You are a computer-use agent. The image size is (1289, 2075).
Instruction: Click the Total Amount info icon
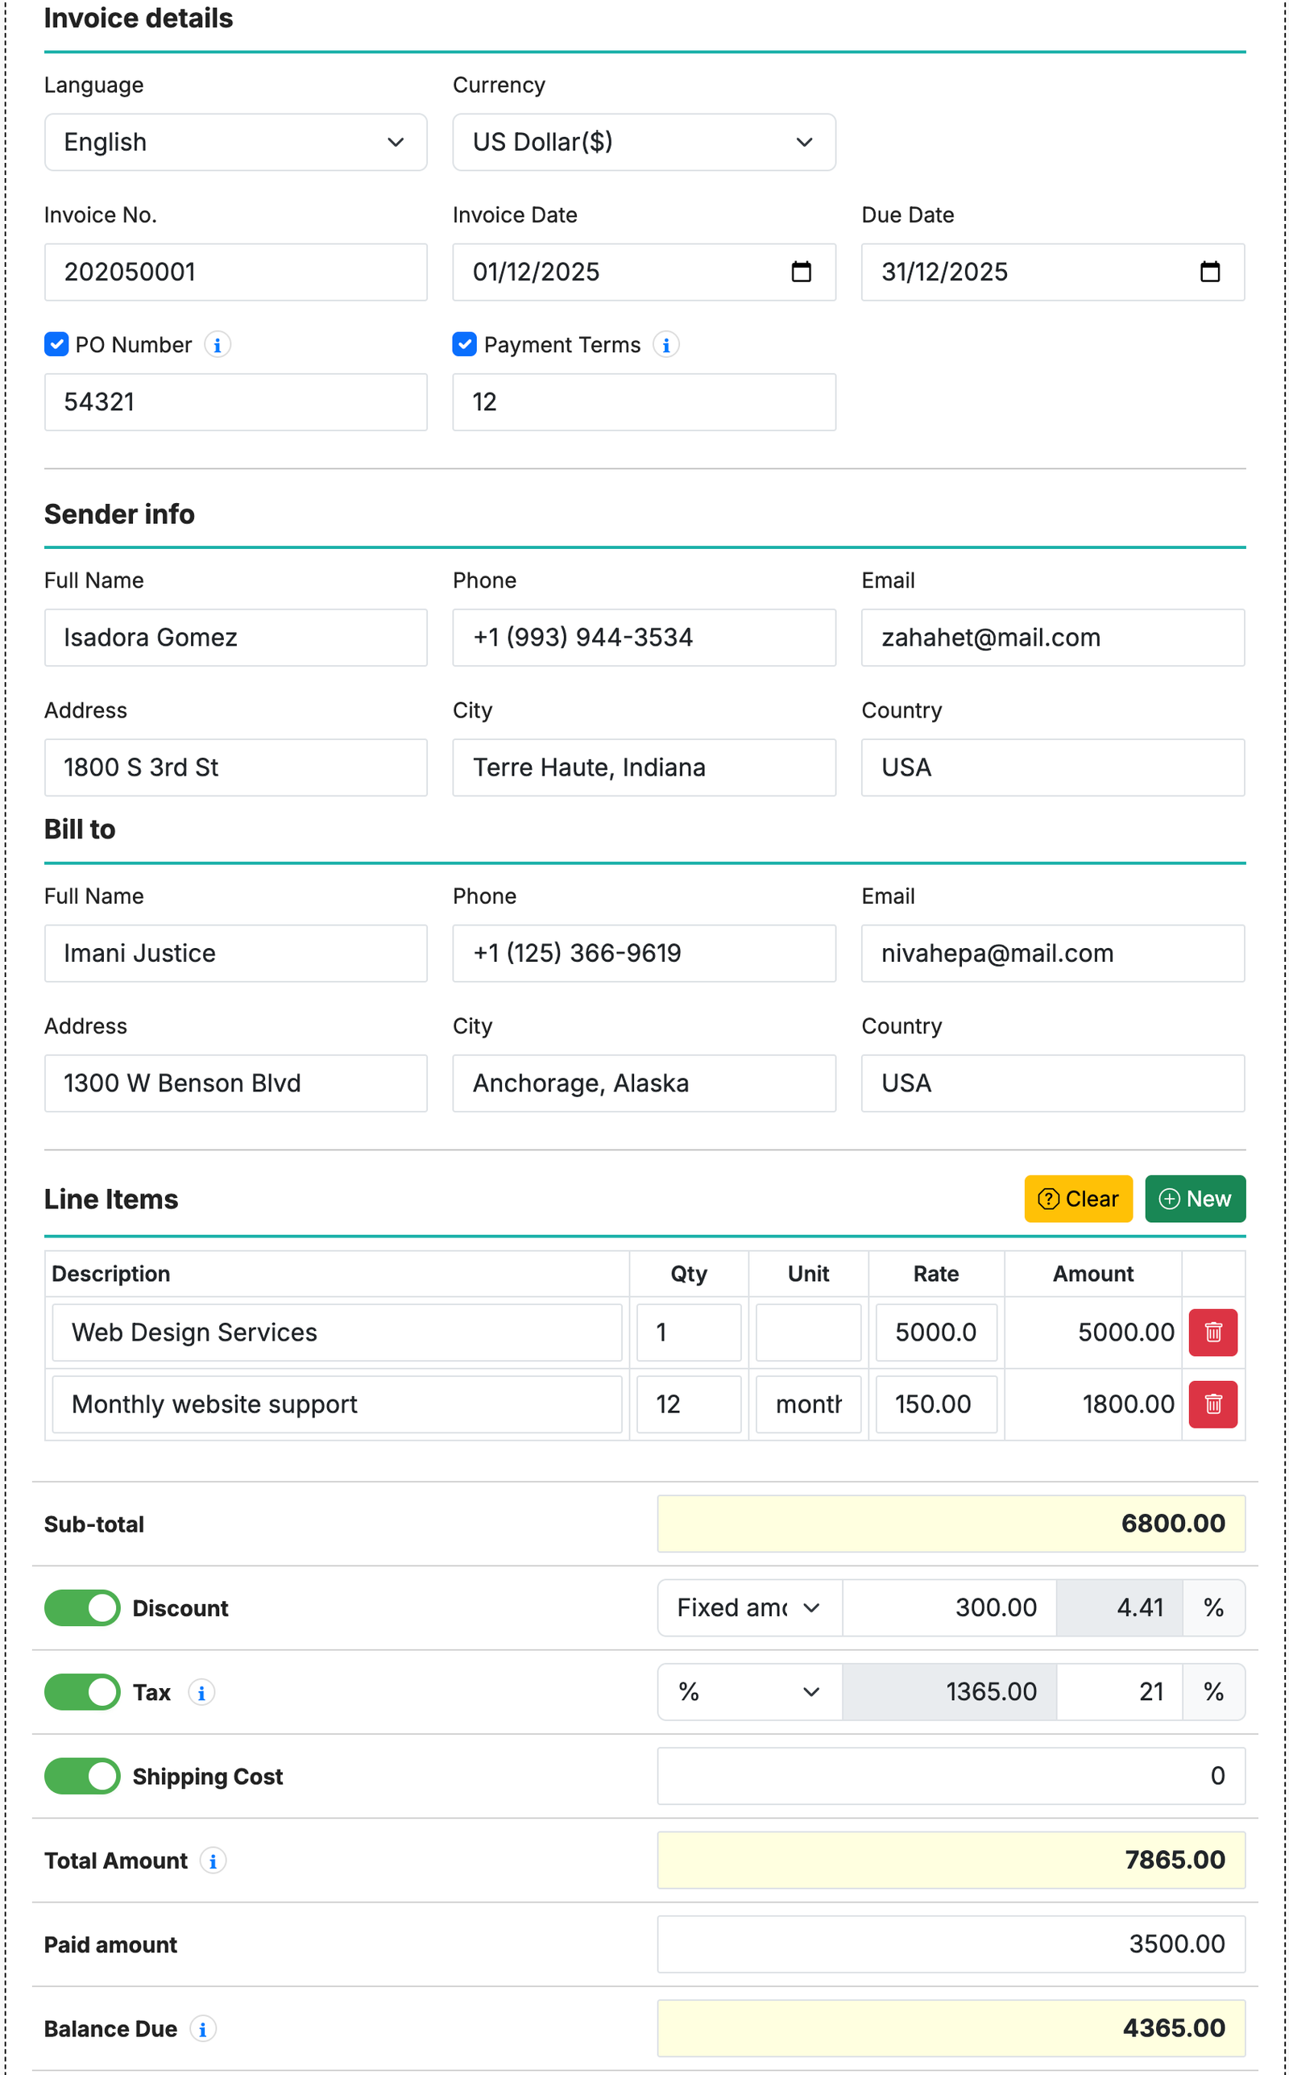click(213, 1860)
